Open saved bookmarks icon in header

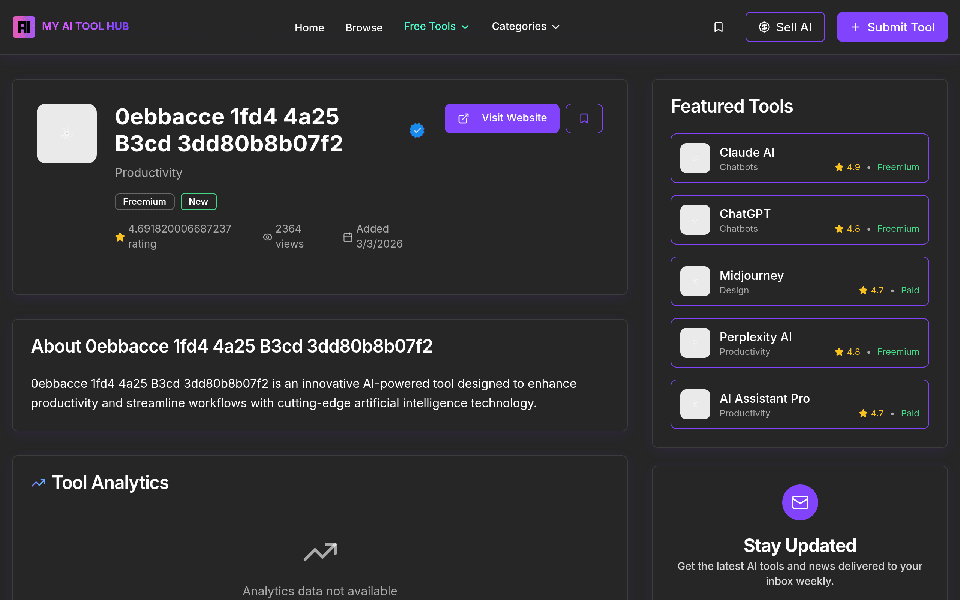(718, 27)
